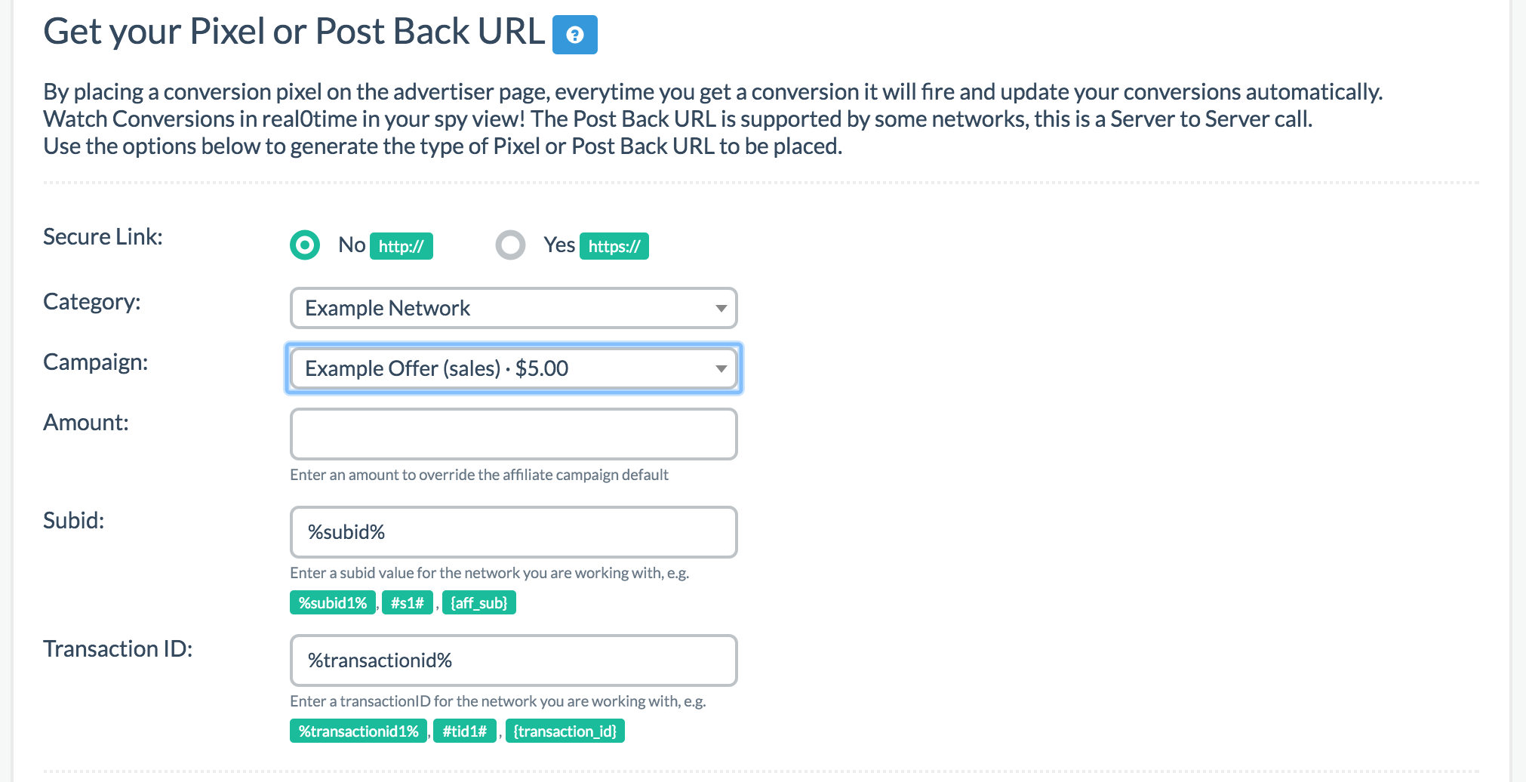This screenshot has height=782, width=1526.
Task: Click the %transactionid1% example tag
Action: (358, 731)
